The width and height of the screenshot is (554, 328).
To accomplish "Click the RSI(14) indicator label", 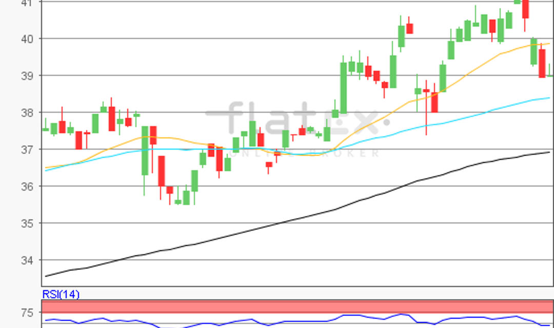I will pyautogui.click(x=61, y=294).
